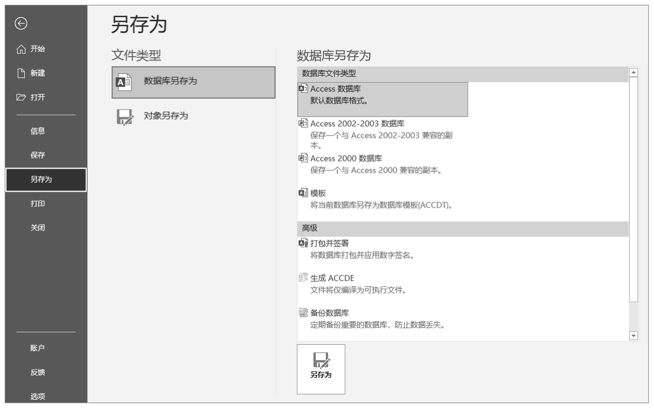Click the back arrow circle icon

[x=21, y=24]
